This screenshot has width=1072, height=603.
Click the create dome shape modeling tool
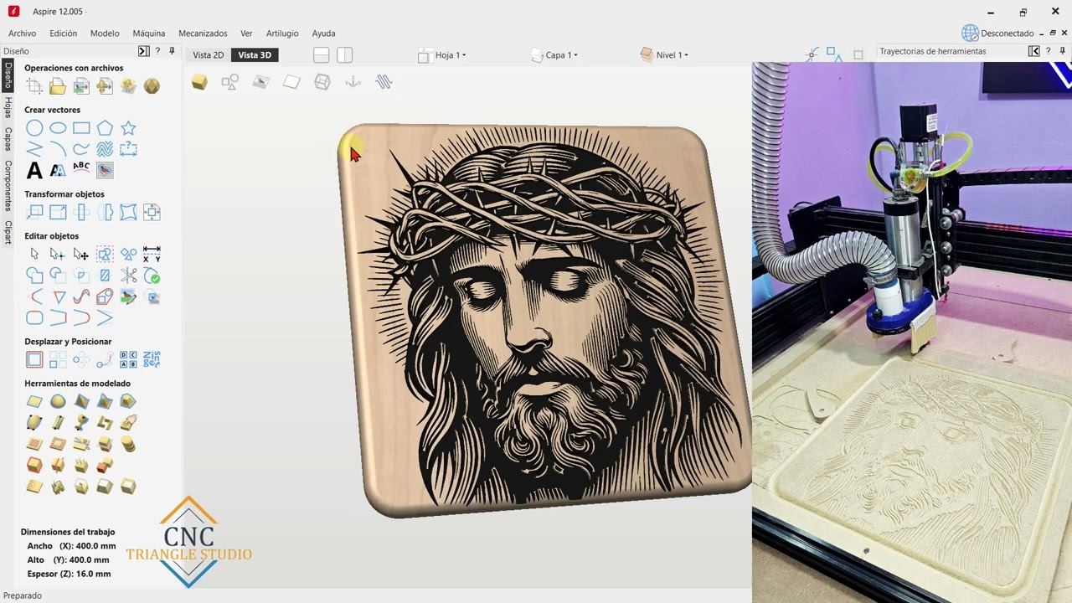point(58,402)
